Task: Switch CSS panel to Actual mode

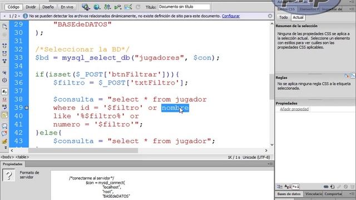Action: [298, 17]
